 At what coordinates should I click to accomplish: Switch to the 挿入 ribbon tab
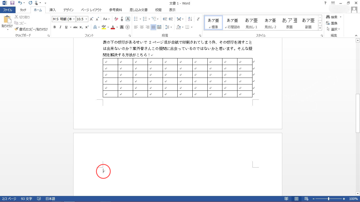tap(53, 10)
